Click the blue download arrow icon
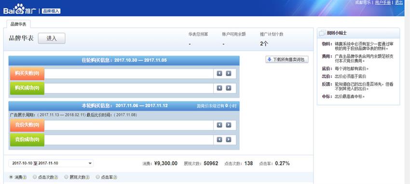This screenshot has width=410, height=184. click(269, 59)
